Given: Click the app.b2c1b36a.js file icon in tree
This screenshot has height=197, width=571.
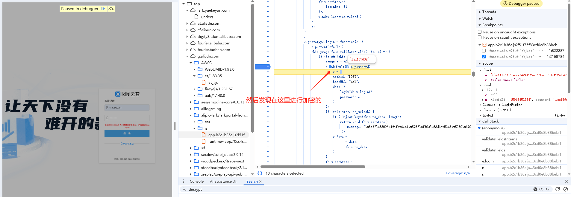Looking at the screenshot, I should click(204, 135).
